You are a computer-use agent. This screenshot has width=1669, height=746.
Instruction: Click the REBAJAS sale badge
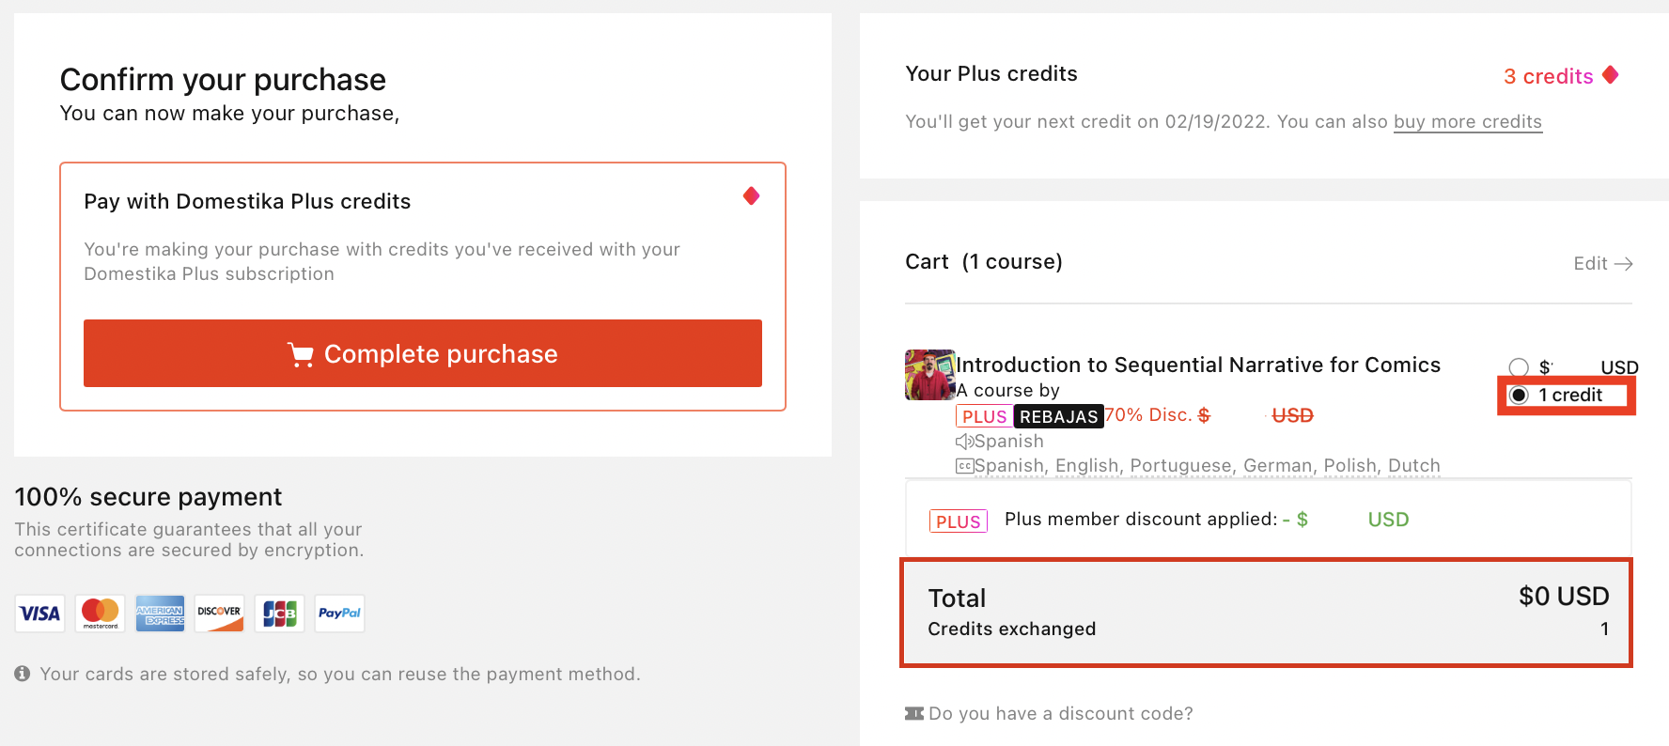pos(1058,416)
